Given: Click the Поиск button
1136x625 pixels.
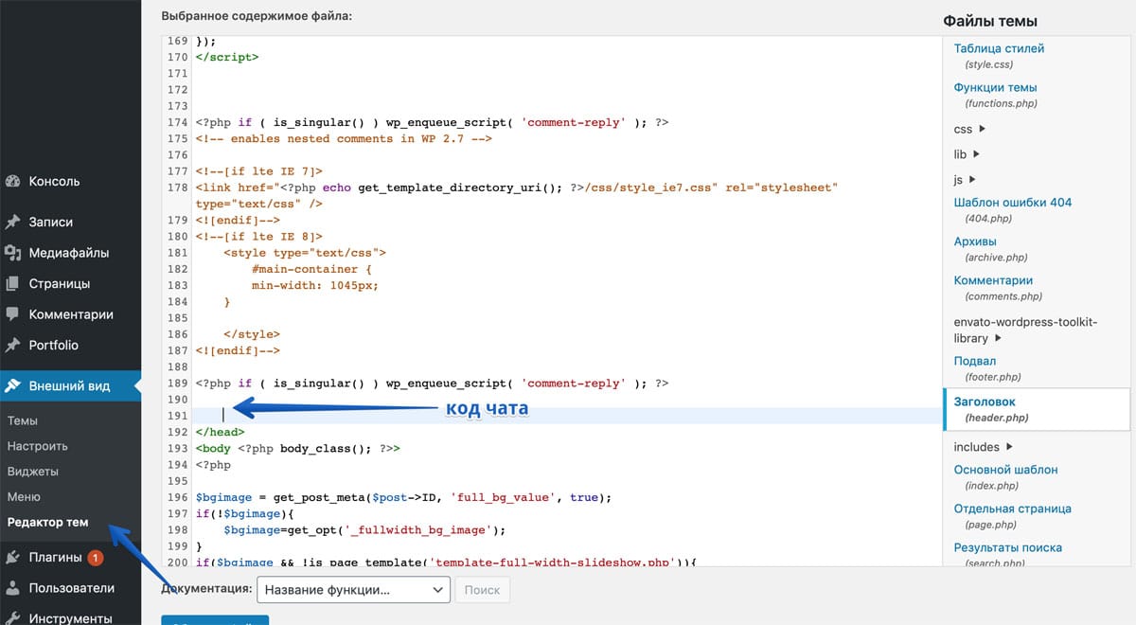Looking at the screenshot, I should [x=482, y=589].
